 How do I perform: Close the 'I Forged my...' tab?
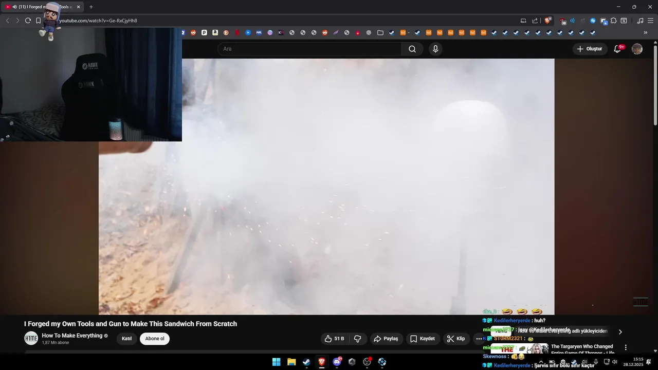(79, 7)
